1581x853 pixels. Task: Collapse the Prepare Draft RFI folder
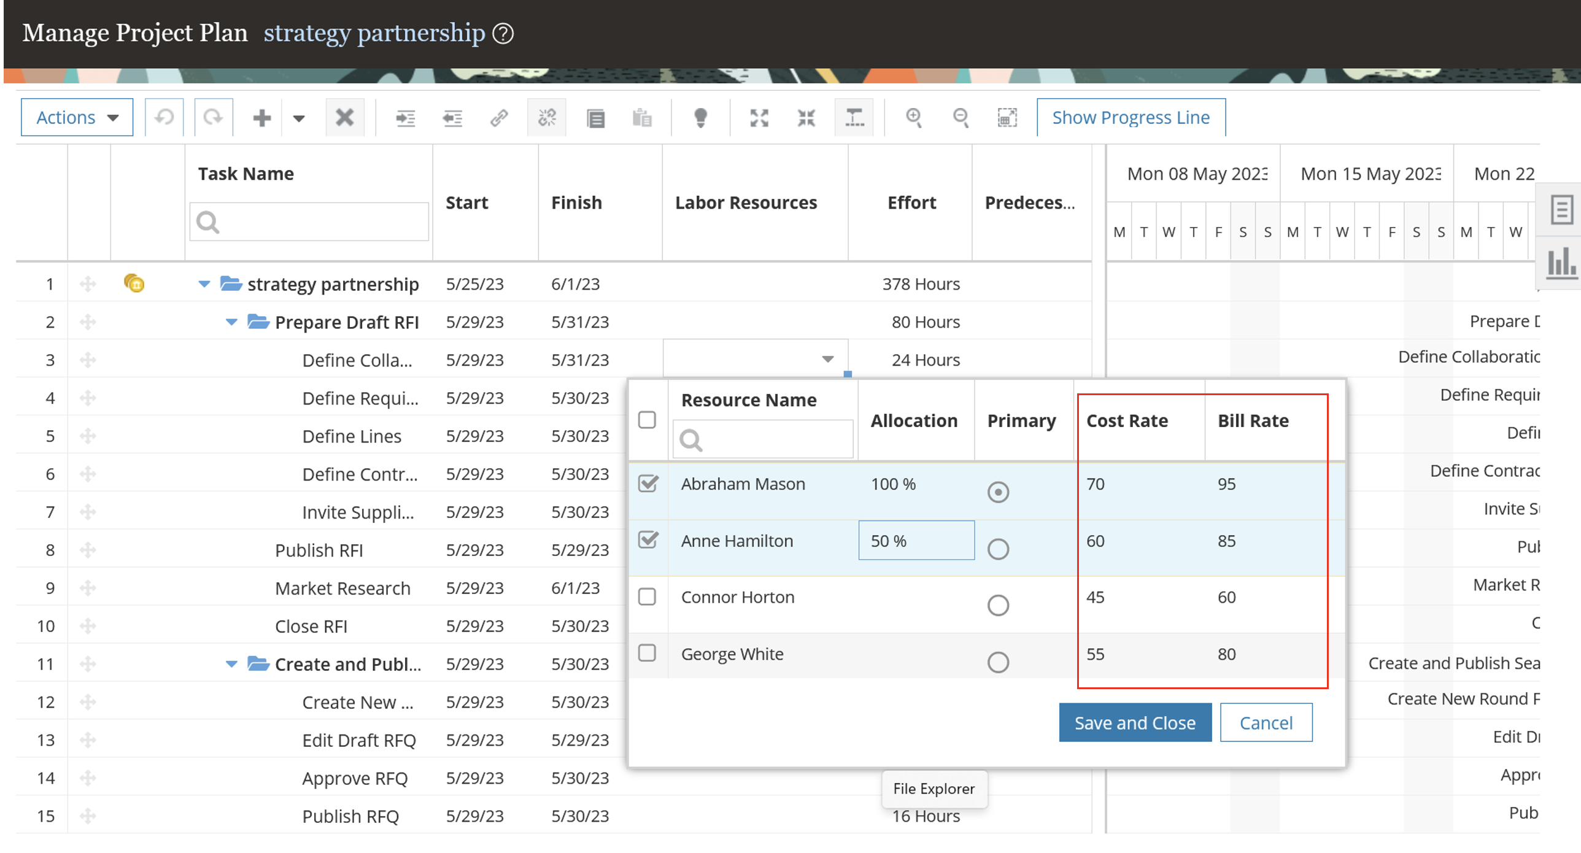[x=231, y=322]
